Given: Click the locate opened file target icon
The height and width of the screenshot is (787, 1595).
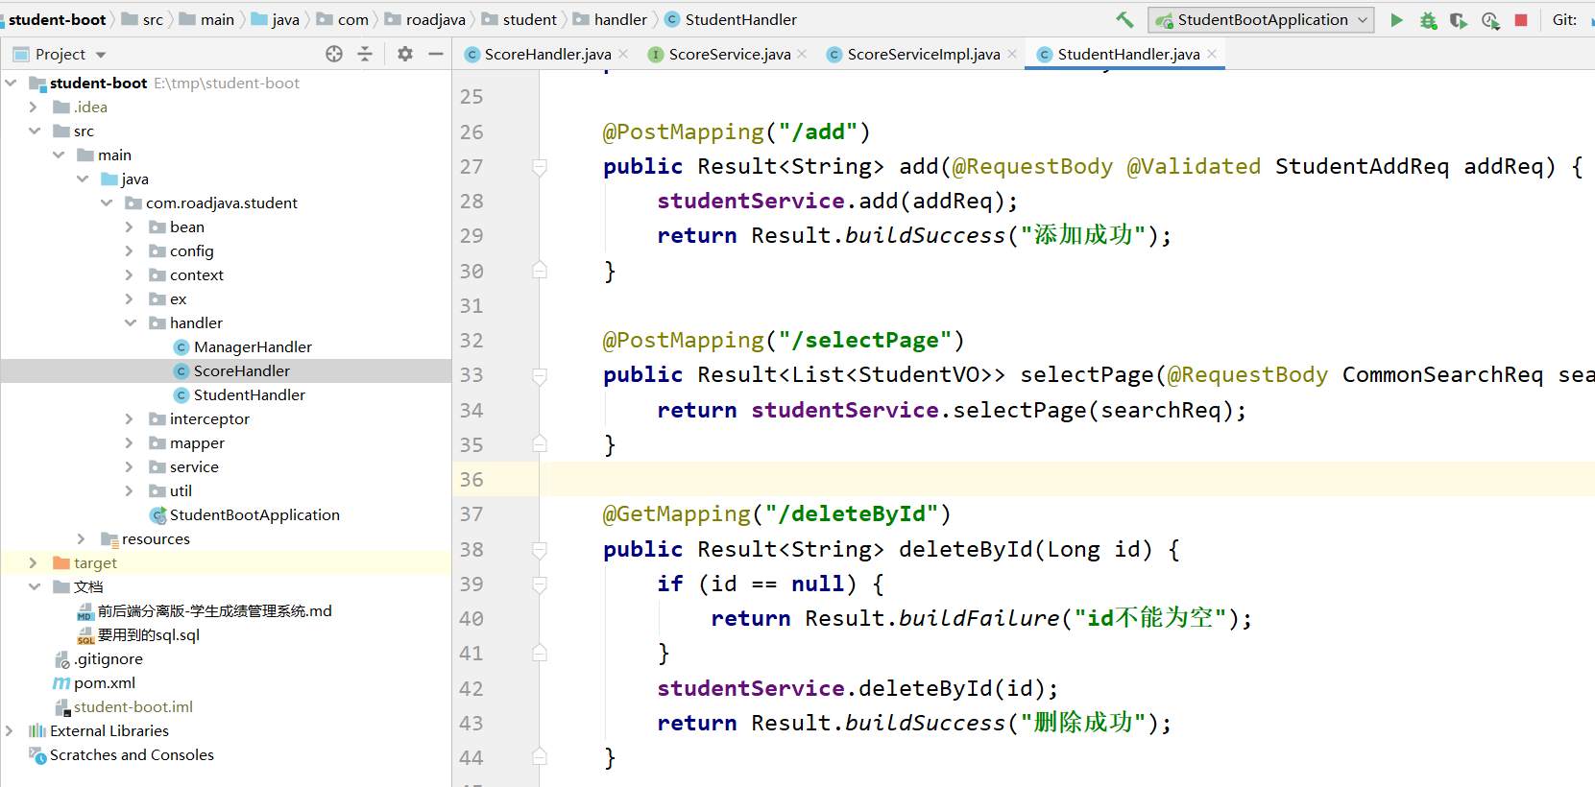Looking at the screenshot, I should coord(334,55).
